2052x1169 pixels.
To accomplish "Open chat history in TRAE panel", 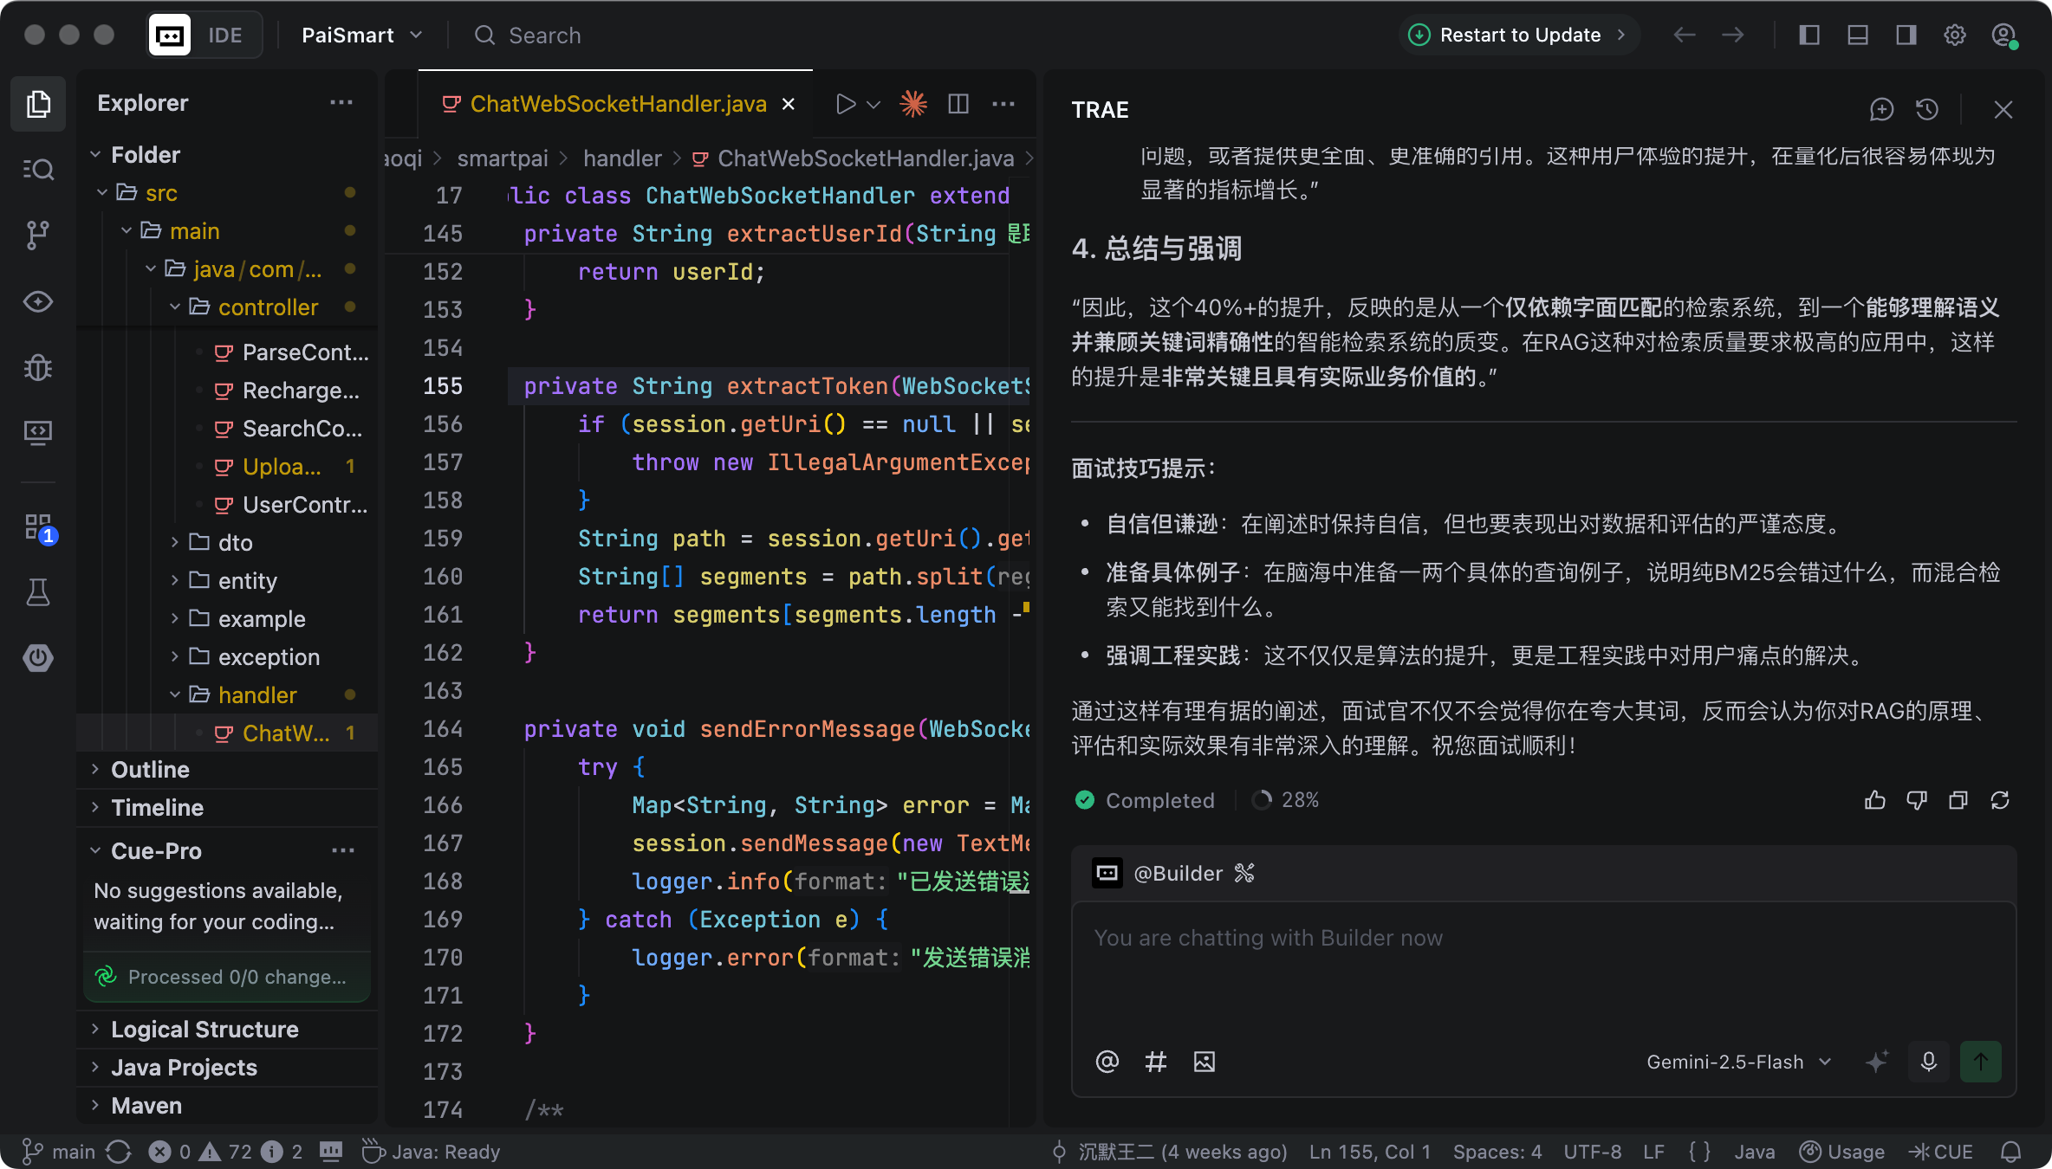I will pyautogui.click(x=1926, y=110).
